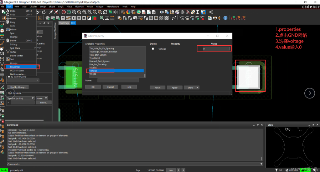Click the Zoom Out magnifier icon

tap(89, 12)
